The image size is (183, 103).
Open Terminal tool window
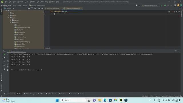coord(72,94)
